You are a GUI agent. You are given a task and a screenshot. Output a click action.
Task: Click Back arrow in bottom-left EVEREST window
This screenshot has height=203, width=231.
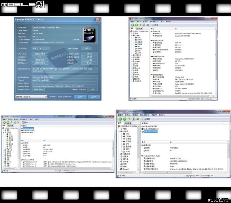tap(4, 123)
